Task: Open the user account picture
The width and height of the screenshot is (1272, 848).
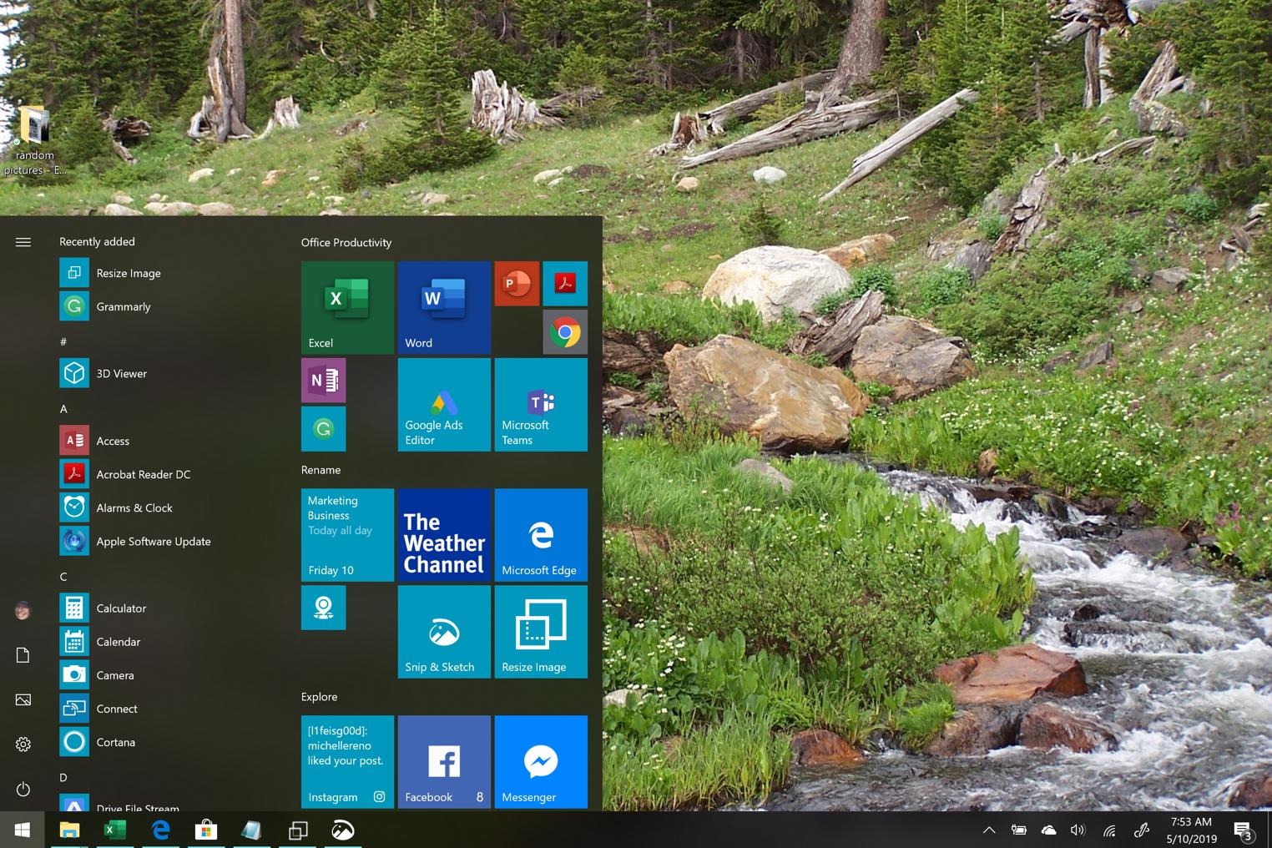Action: [x=23, y=611]
